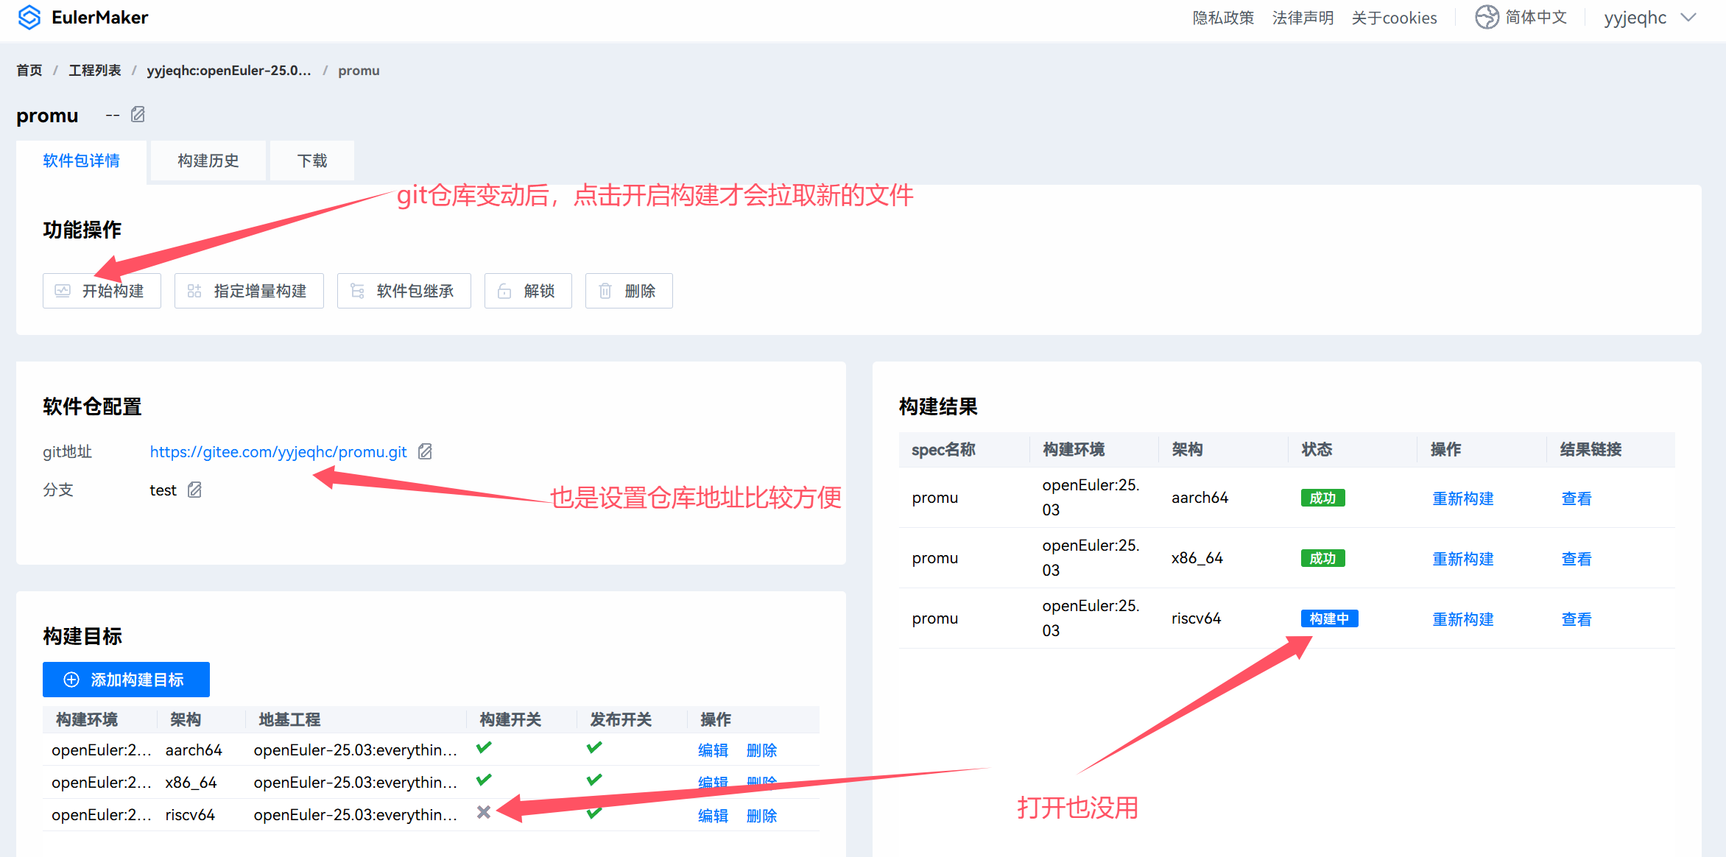This screenshot has height=857, width=1726.
Task: Toggle aarch64 publish switch checkmark
Action: (x=594, y=748)
